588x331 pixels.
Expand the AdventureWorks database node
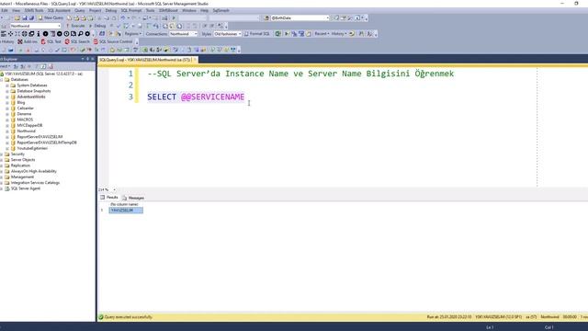(7, 97)
